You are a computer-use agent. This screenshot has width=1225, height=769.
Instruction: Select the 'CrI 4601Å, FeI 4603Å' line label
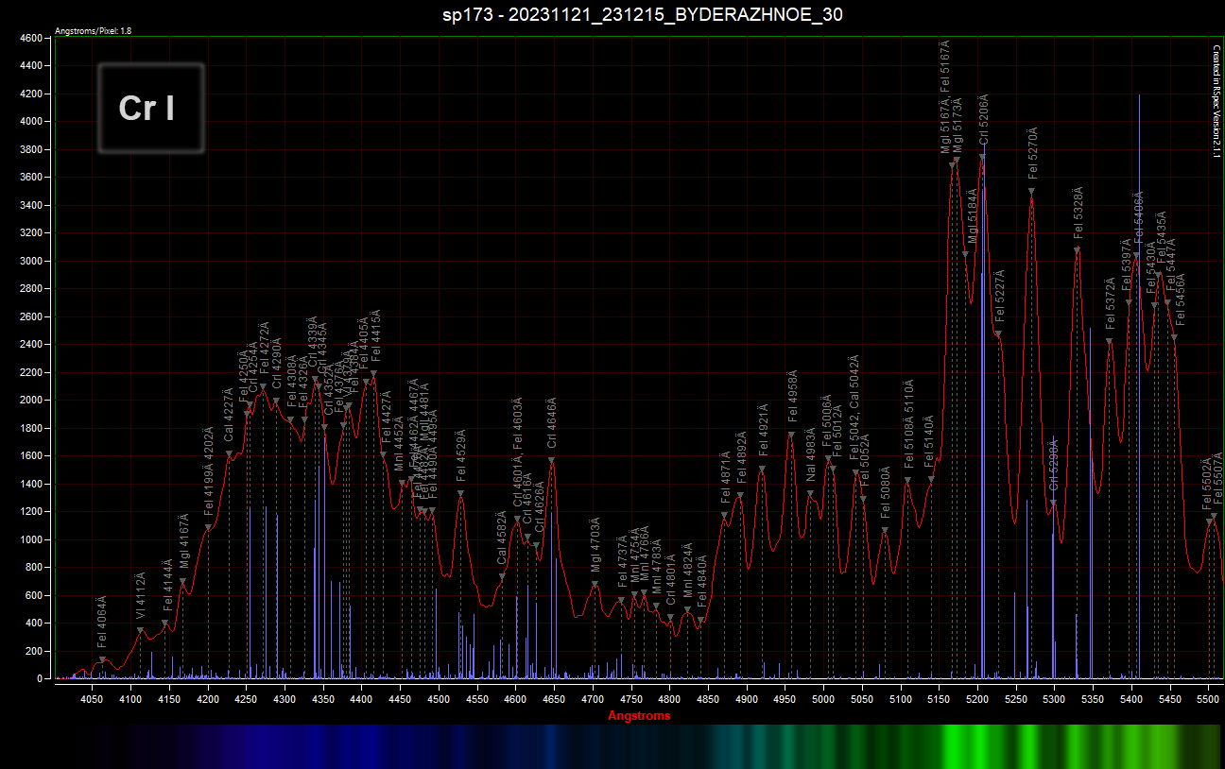click(518, 453)
